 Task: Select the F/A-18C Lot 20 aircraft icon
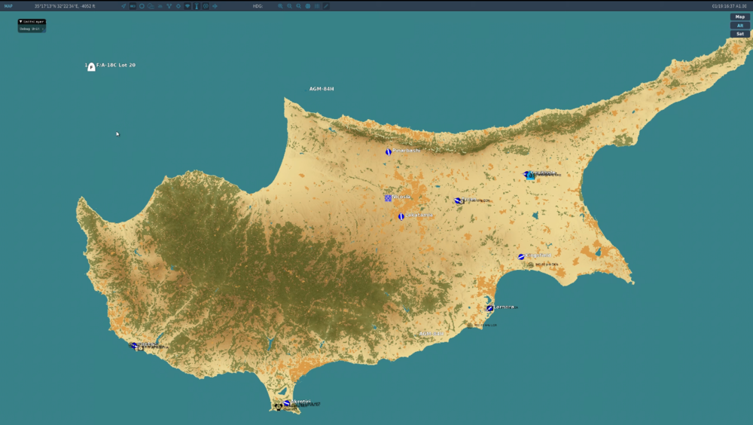[x=91, y=67]
